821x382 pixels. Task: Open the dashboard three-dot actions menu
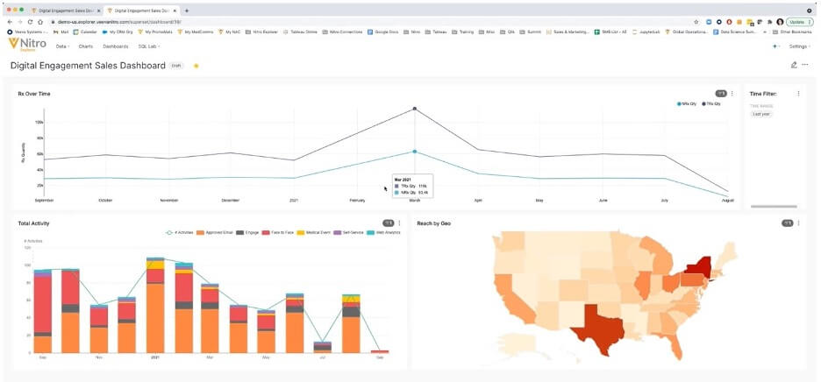click(x=805, y=65)
